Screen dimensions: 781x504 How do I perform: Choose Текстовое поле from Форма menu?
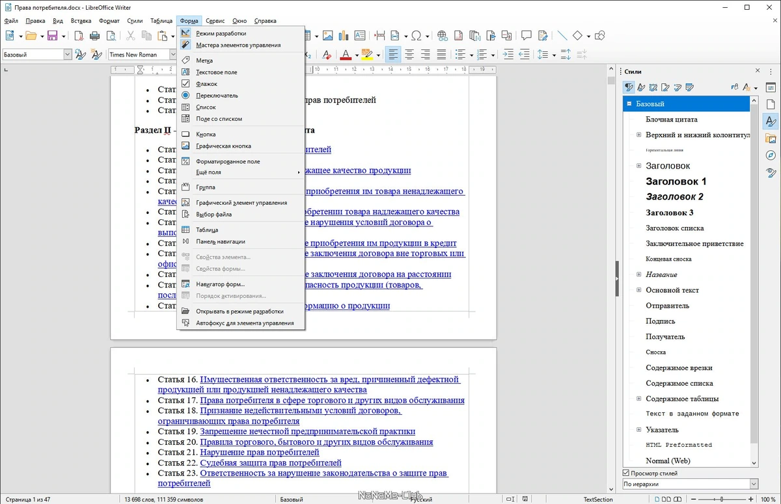(x=241, y=72)
